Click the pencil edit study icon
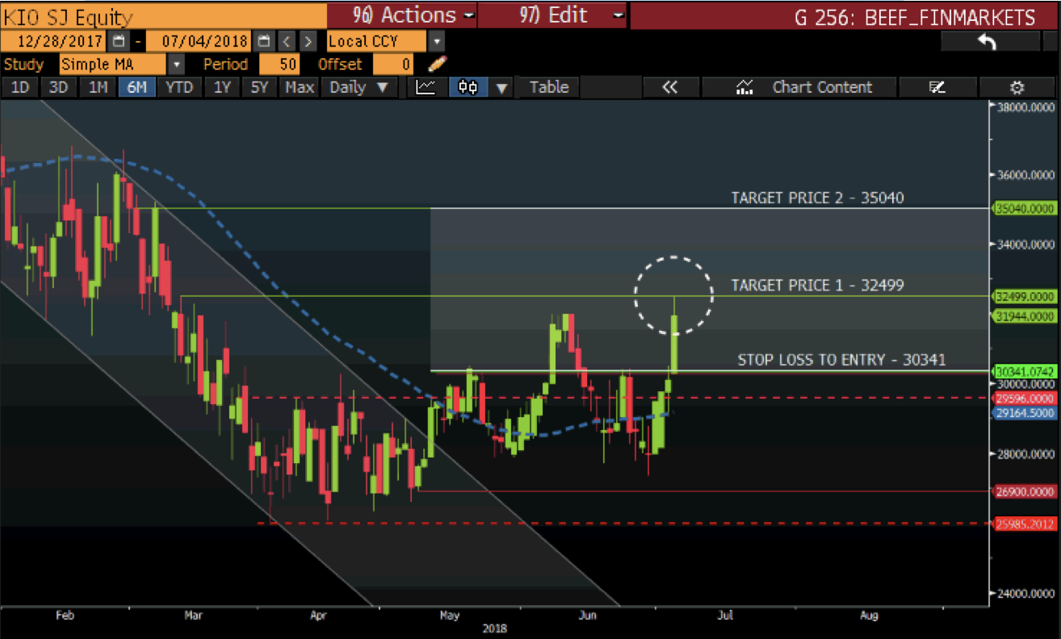 click(437, 64)
